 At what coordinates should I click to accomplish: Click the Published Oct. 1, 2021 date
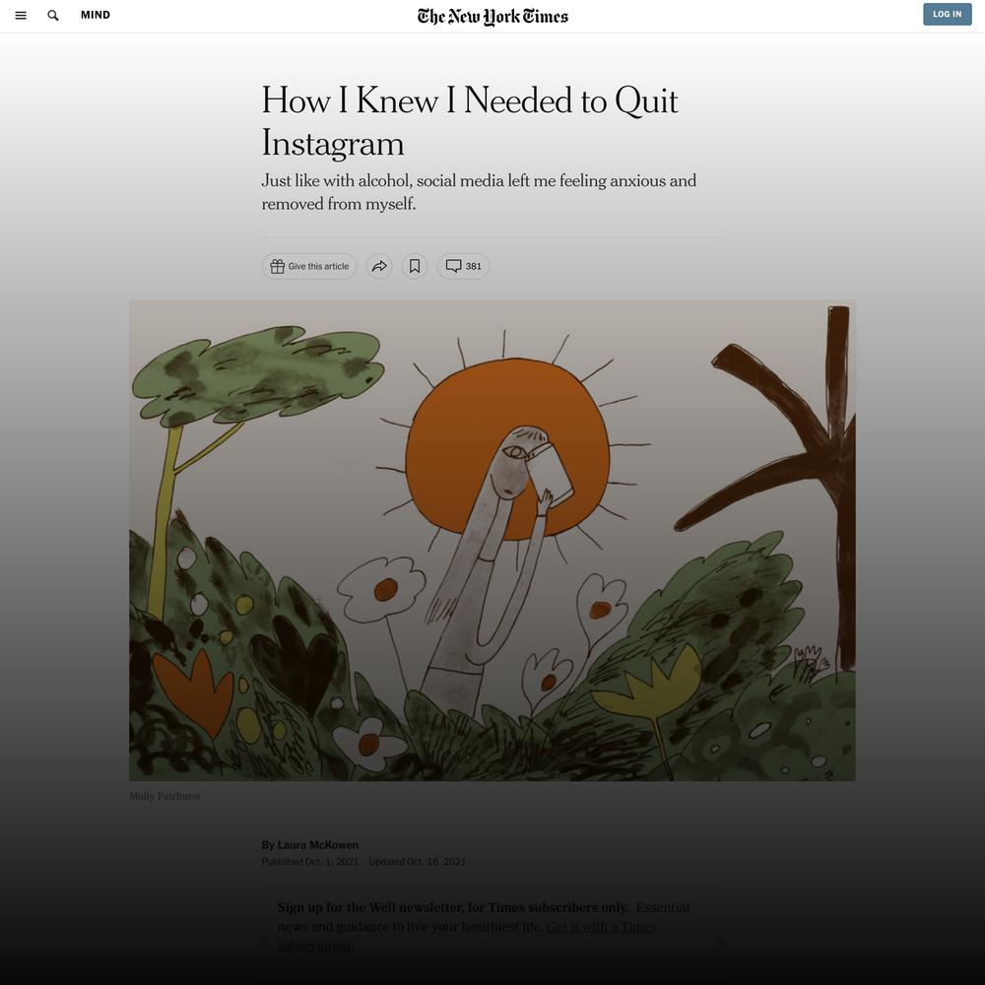[309, 861]
